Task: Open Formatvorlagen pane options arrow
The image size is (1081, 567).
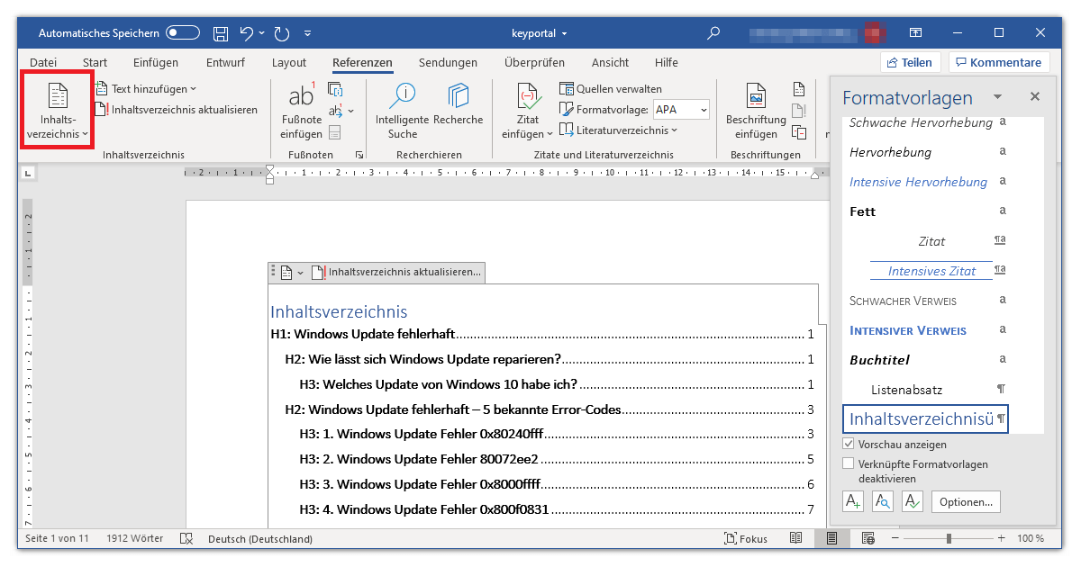Action: click(x=997, y=96)
